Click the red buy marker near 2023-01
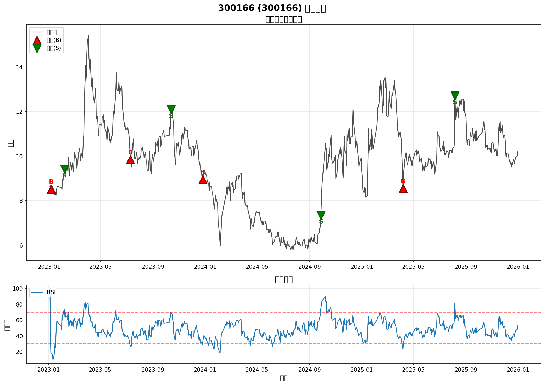 (x=51, y=189)
